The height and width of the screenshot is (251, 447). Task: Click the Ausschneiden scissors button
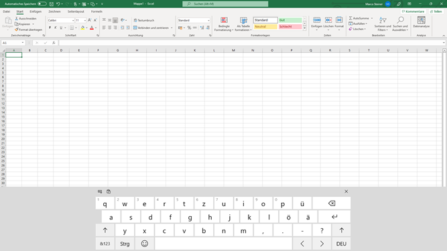pyautogui.click(x=25, y=19)
